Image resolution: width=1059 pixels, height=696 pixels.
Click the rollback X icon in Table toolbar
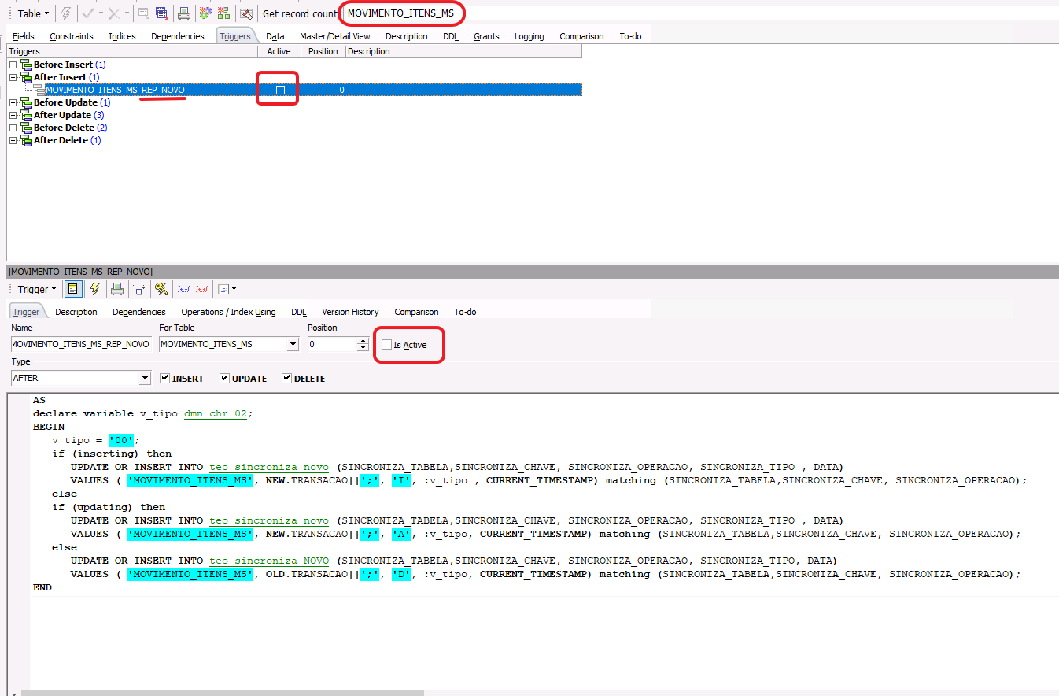114,13
